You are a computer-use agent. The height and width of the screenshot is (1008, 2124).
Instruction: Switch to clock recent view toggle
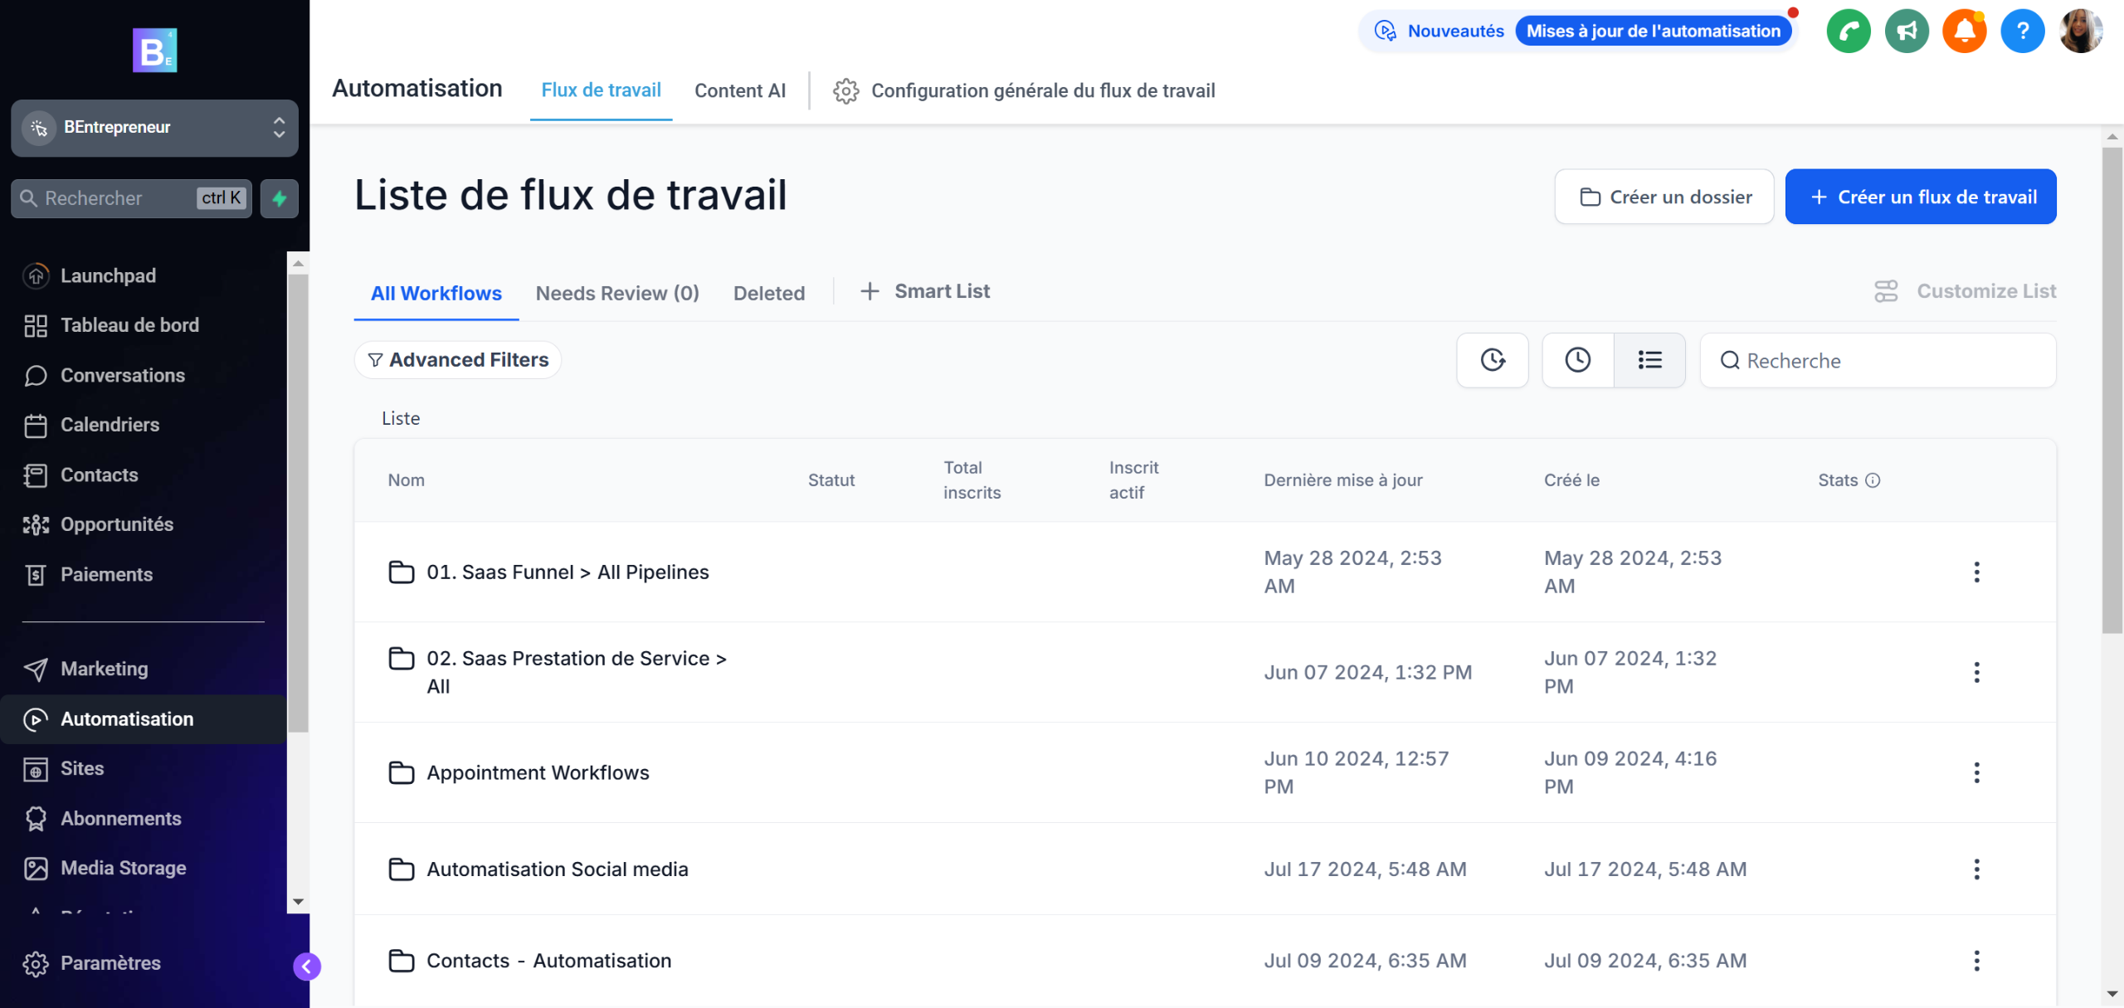tap(1577, 360)
